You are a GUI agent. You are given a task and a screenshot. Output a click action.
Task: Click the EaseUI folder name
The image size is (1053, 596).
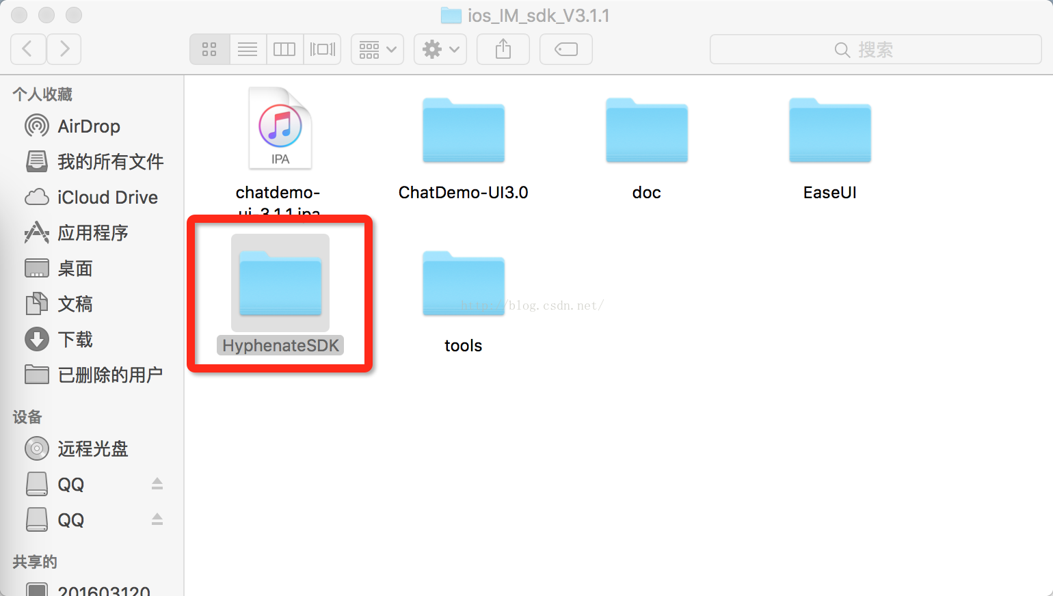[x=830, y=193]
